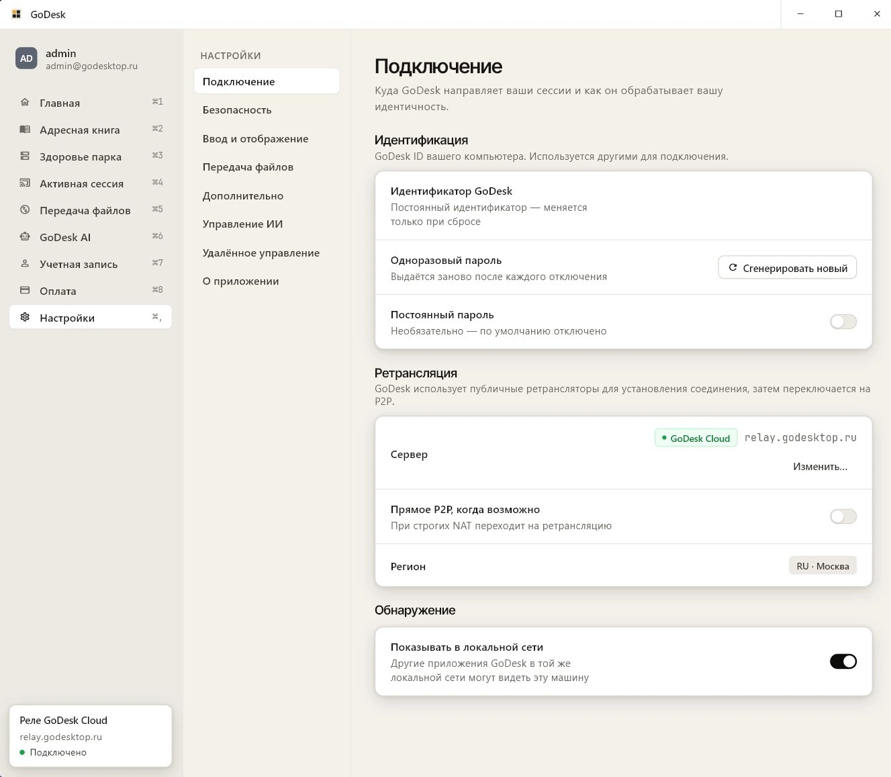Viewport: 891px width, 777px height.
Task: Open Ввод и отображение settings
Action: pos(267,138)
